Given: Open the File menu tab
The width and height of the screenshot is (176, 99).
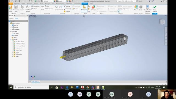Looking at the screenshot, I should pos(11,4).
